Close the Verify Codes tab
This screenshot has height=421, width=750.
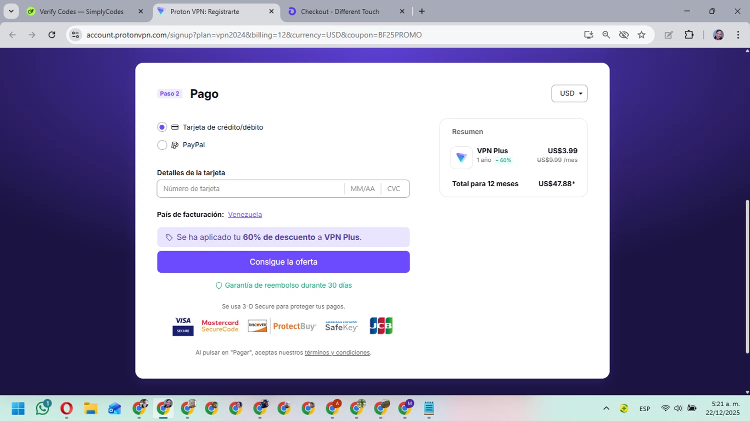(140, 11)
